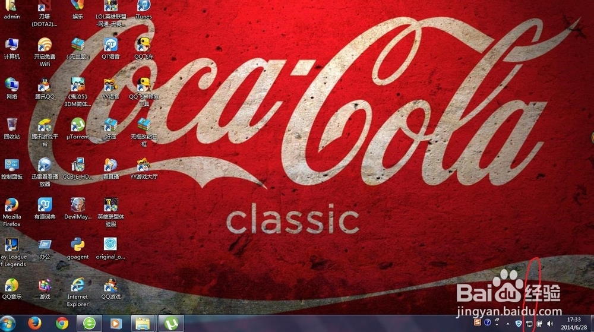Select the 计算机 desktop icon
This screenshot has width=594, height=332.
click(12, 49)
